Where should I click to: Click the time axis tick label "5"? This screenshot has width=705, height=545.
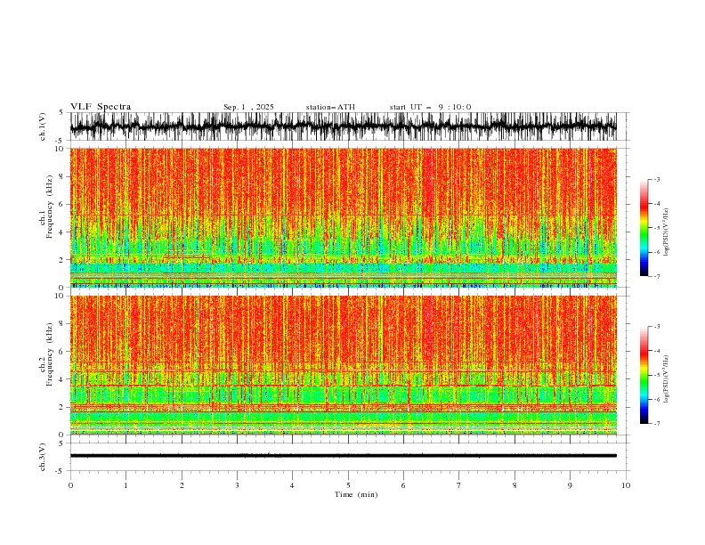click(348, 485)
